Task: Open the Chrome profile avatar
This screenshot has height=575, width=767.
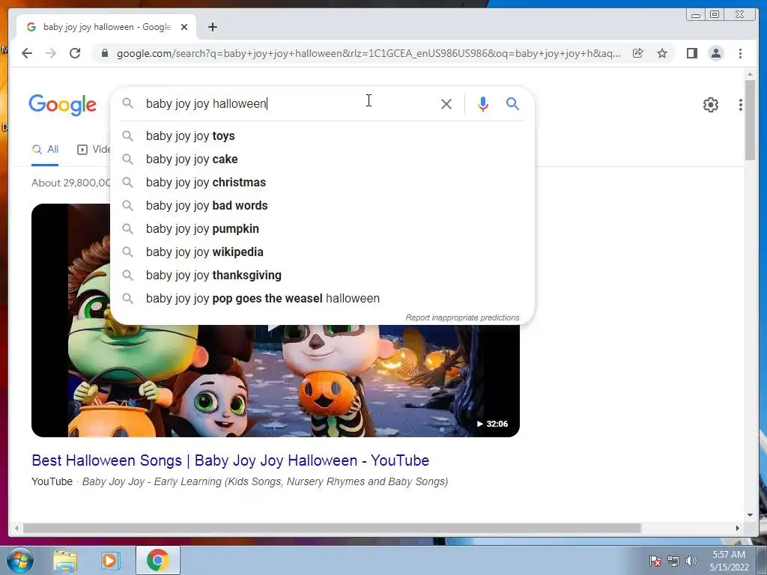Action: [715, 53]
